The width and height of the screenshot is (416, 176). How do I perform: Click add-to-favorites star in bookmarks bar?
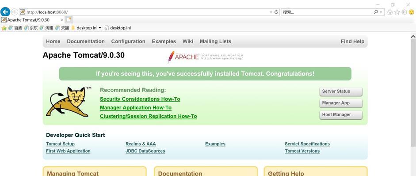pyautogui.click(x=4, y=28)
